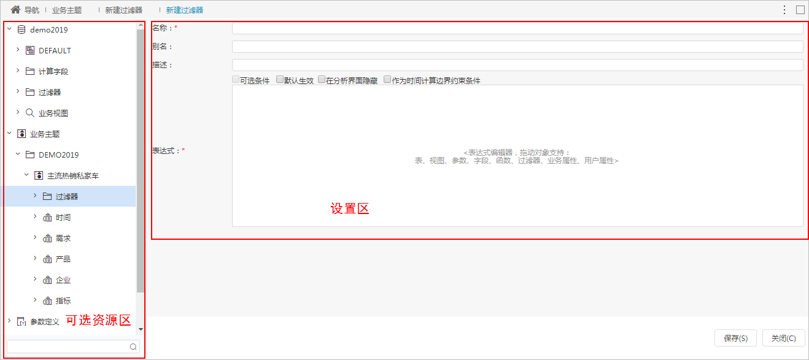This screenshot has width=809, height=360.
Task: Select the 时间 tree label
Action: click(x=63, y=218)
